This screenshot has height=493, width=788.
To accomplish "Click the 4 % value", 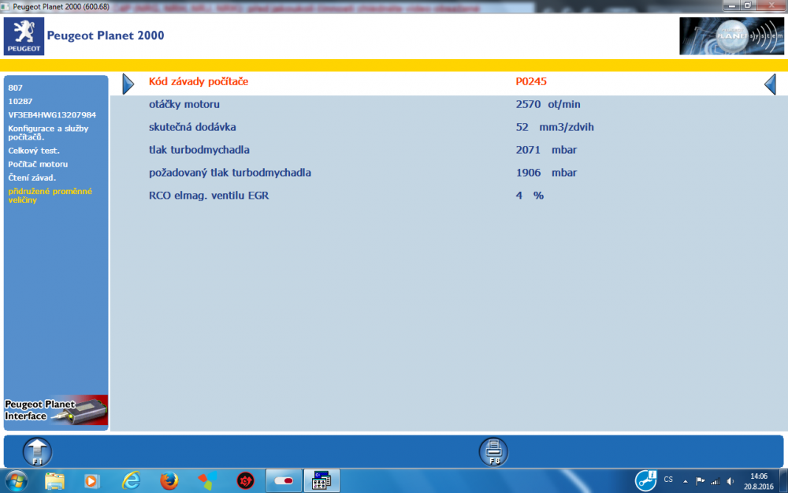I will [530, 195].
